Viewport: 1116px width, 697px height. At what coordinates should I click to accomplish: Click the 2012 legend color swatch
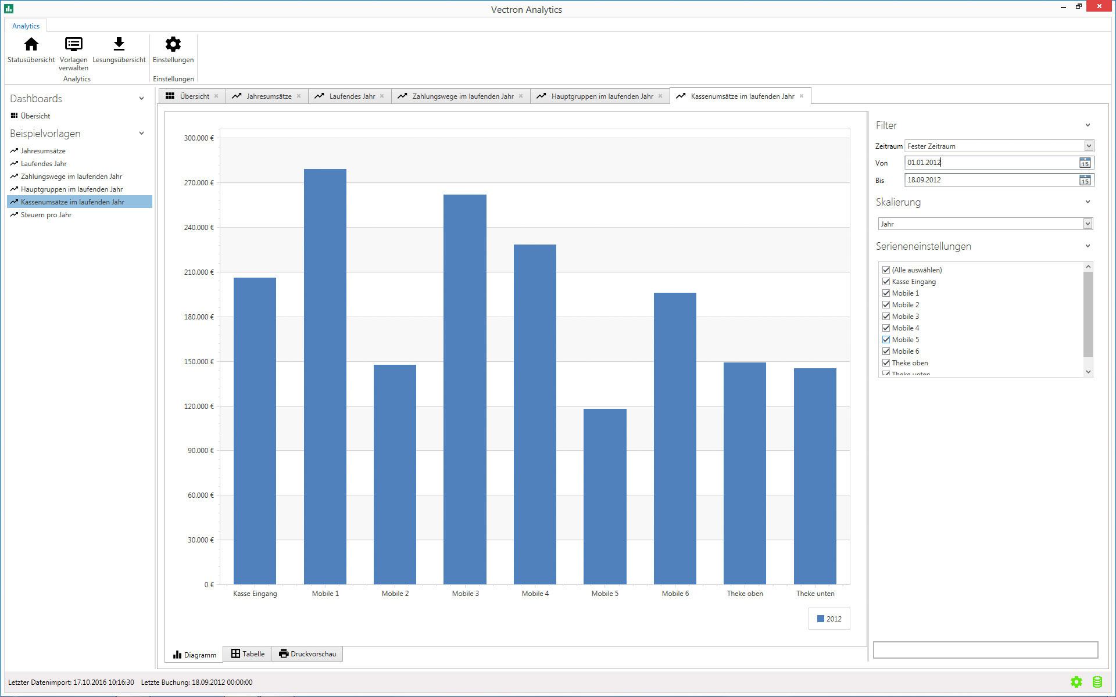tap(820, 619)
